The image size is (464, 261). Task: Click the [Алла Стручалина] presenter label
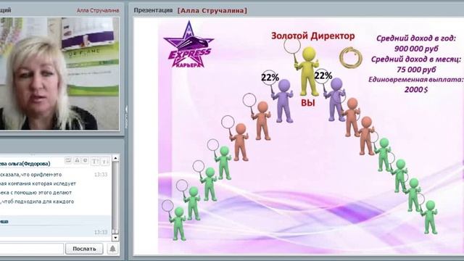click(212, 11)
